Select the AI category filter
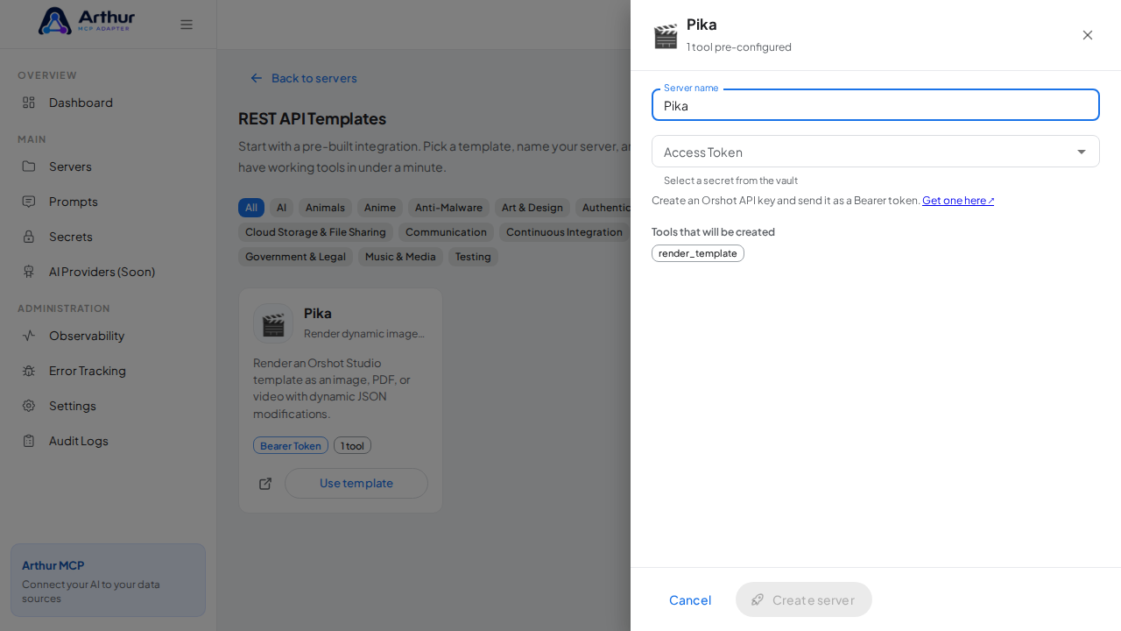The height and width of the screenshot is (631, 1121). pos(281,208)
